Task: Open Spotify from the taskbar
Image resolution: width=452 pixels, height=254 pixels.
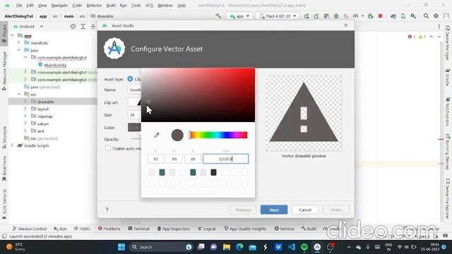Action: point(304,247)
